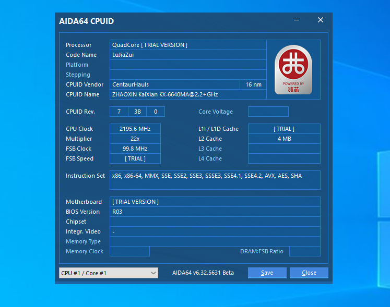Click the 99.8 MHz FSB clock value
This screenshot has width=390, height=307.
pos(135,149)
